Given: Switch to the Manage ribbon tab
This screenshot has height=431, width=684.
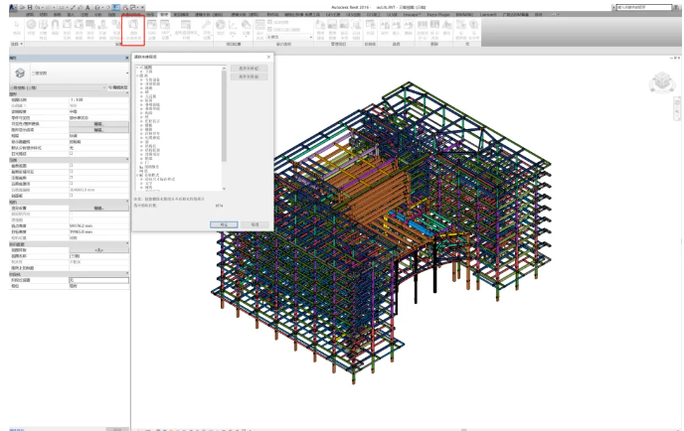Looking at the screenshot, I should pos(164,14).
